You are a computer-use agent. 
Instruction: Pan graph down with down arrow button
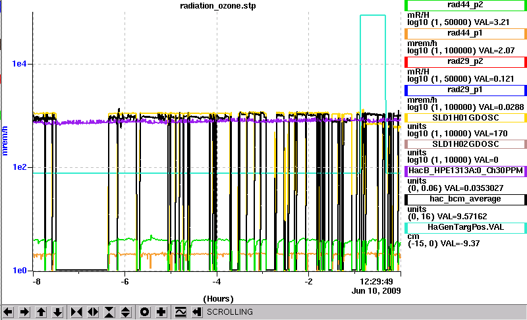click(x=57, y=312)
